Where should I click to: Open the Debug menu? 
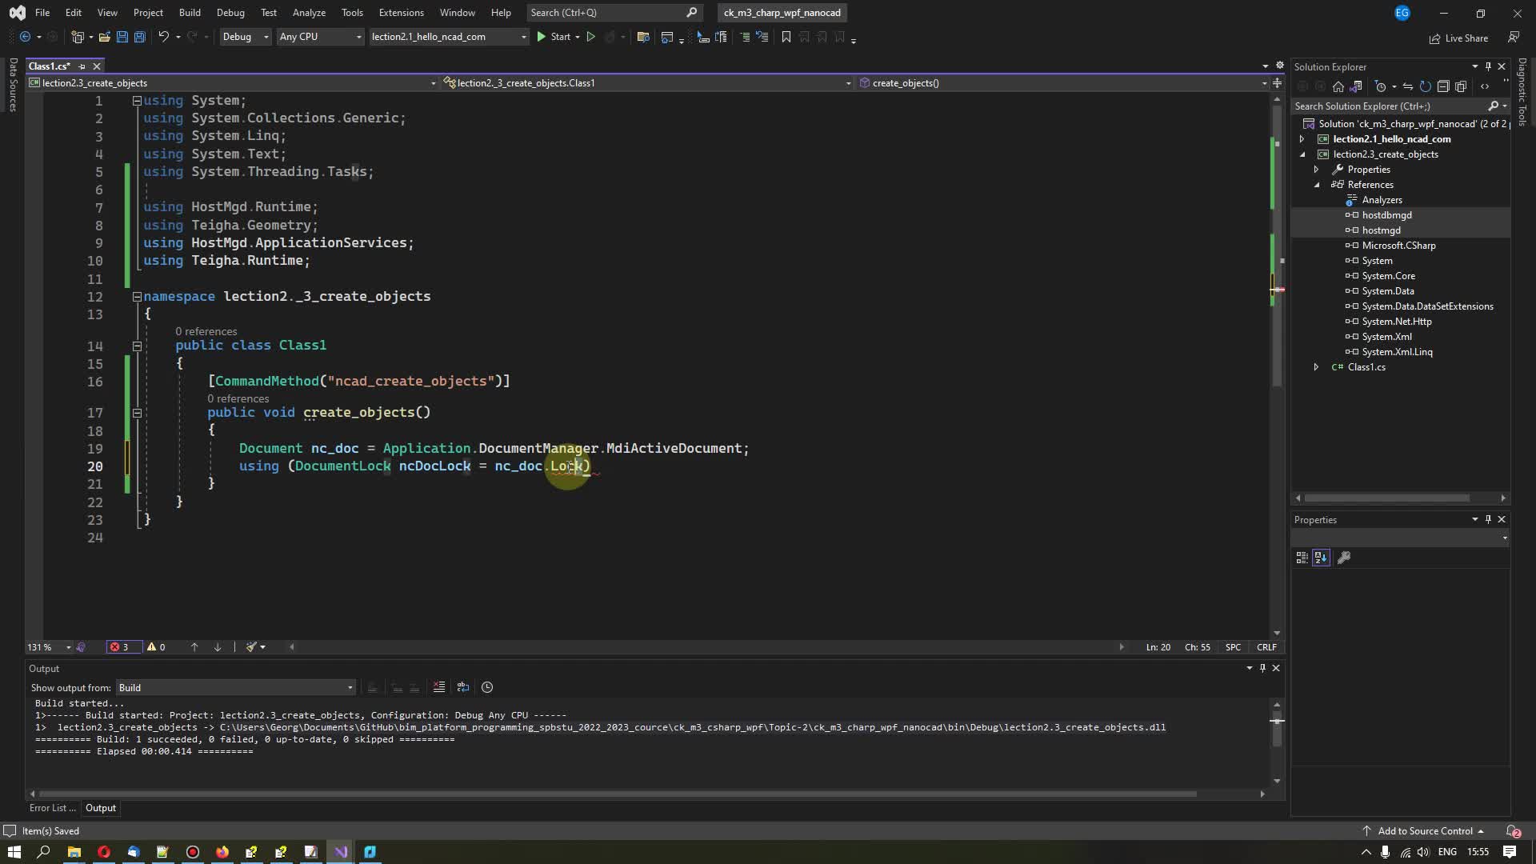[x=230, y=13]
